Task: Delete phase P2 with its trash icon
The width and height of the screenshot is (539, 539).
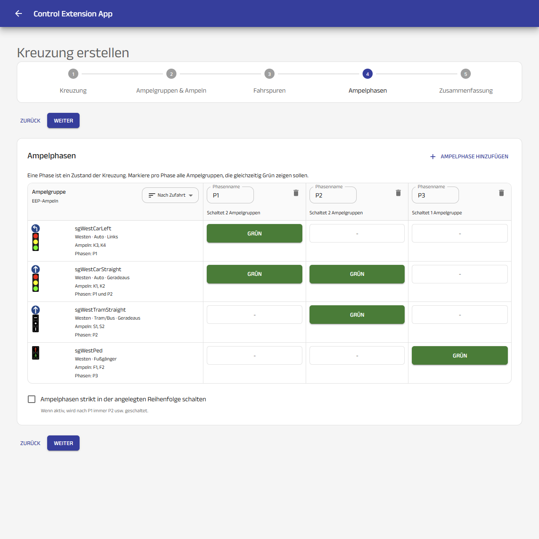Action: [398, 193]
